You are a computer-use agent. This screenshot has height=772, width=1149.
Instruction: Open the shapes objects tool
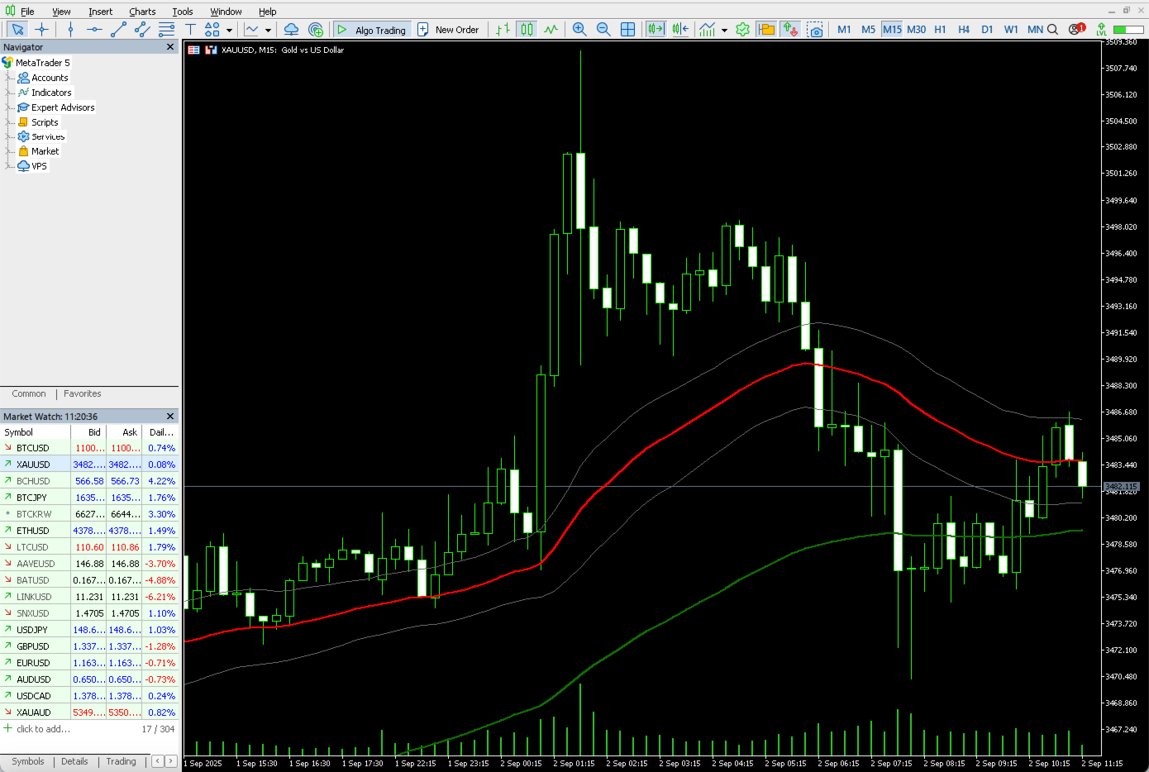click(212, 29)
